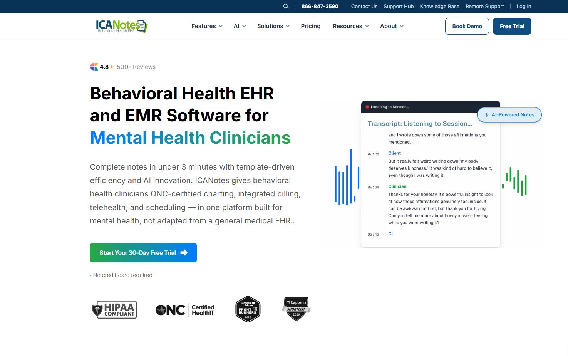
Task: Start Your 30-Day Free Trial
Action: point(143,253)
